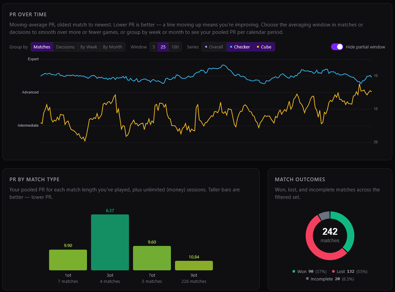395x292 pixels.
Task: Toggle the Cube series
Action: click(x=264, y=47)
